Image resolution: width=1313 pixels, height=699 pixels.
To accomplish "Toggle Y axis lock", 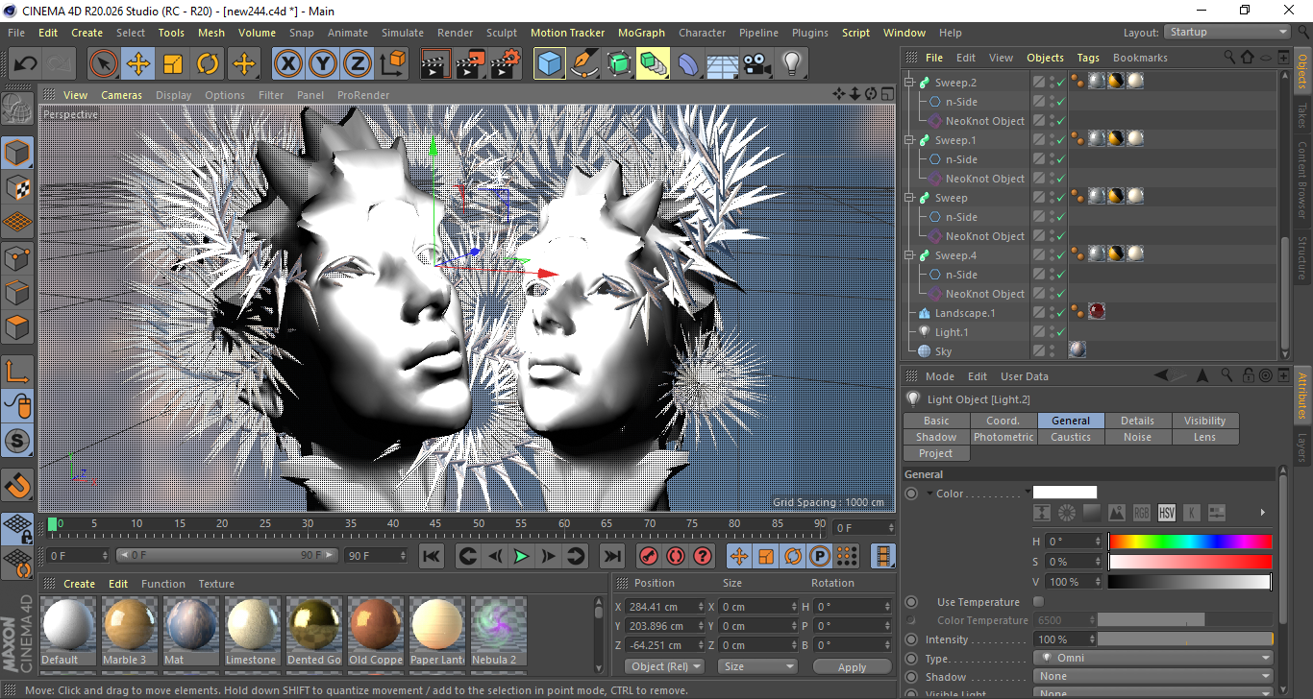I will pyautogui.click(x=323, y=64).
